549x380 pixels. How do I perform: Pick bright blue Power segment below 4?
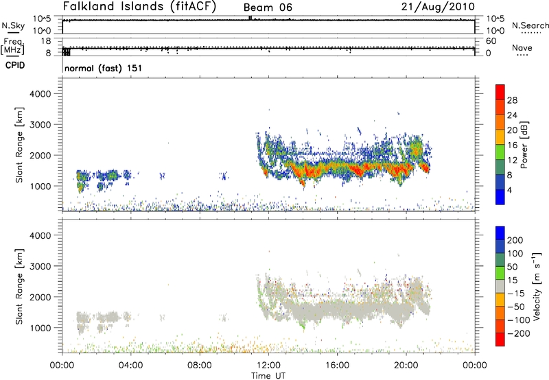point(500,198)
